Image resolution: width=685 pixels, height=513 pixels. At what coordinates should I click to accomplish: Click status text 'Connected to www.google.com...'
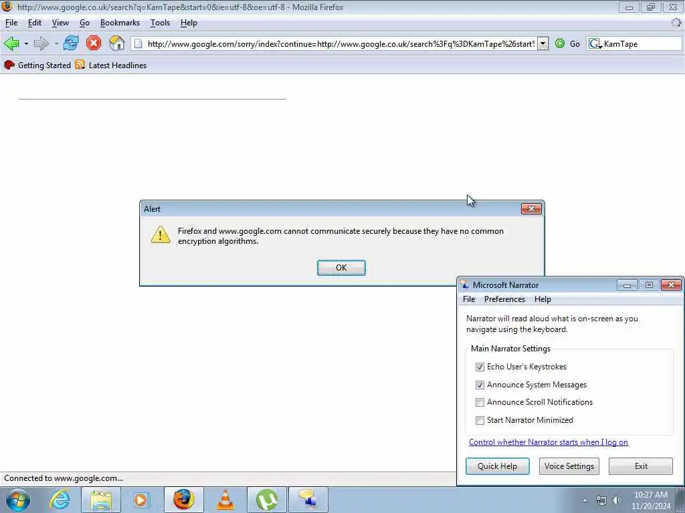click(x=64, y=478)
